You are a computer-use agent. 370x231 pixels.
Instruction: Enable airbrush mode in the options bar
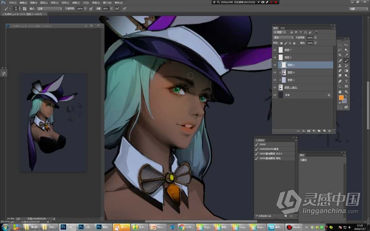pyautogui.click(x=117, y=9)
